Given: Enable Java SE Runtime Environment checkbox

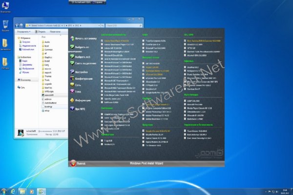Looking at the screenshot, I should (102, 59).
